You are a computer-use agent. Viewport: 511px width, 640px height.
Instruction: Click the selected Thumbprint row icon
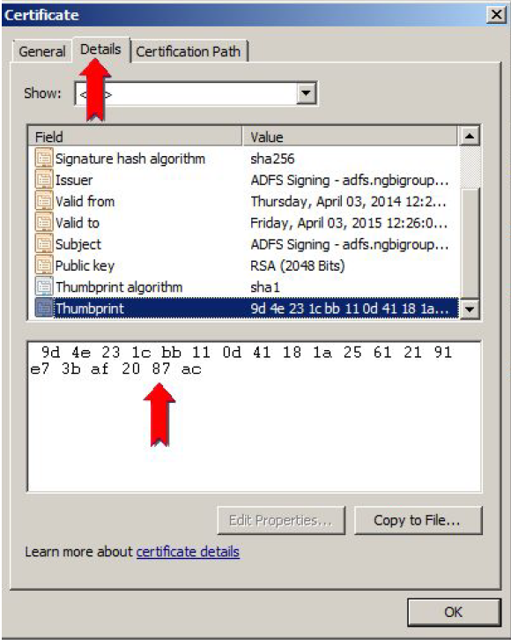tap(44, 309)
